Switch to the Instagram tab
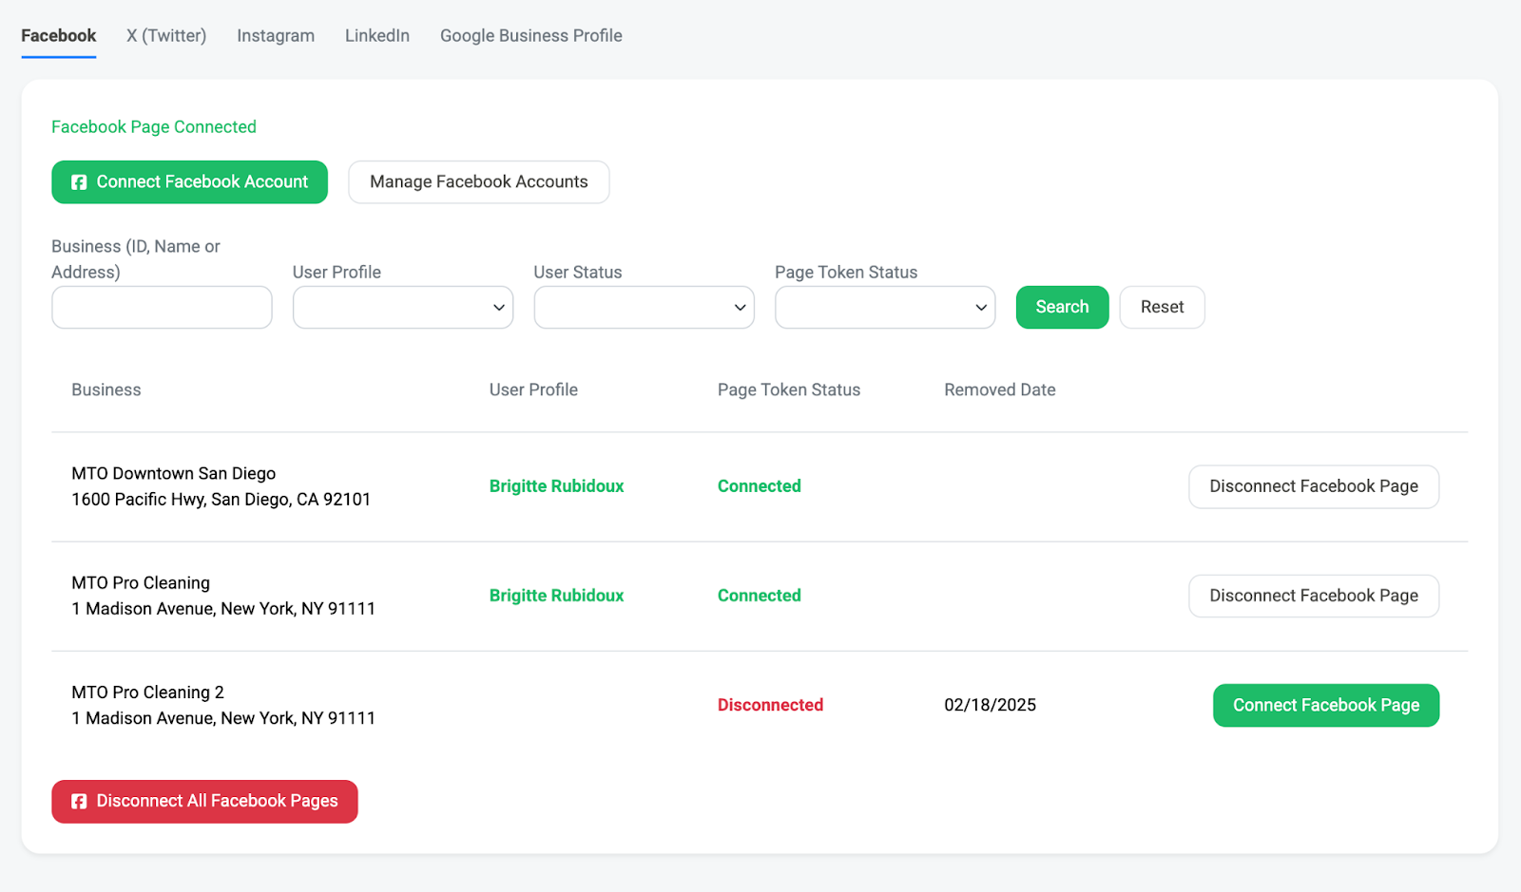 pos(276,36)
